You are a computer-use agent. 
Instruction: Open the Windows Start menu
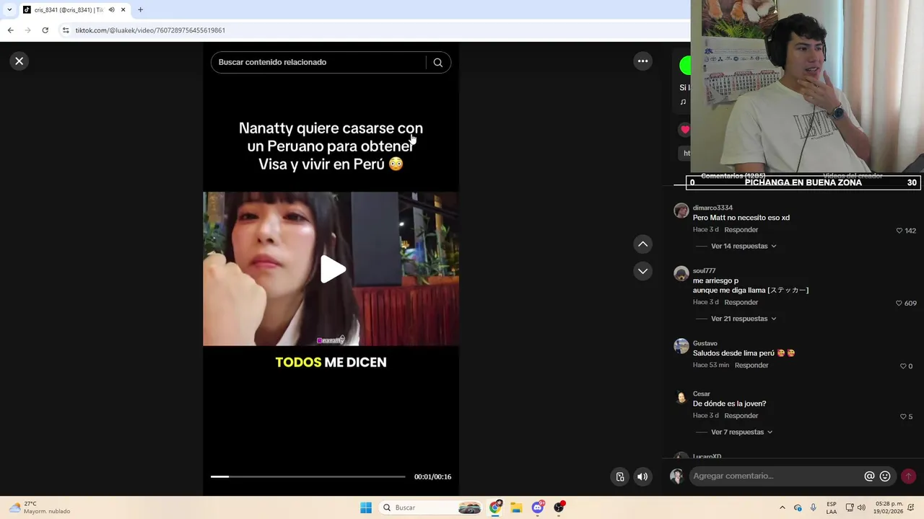(366, 507)
